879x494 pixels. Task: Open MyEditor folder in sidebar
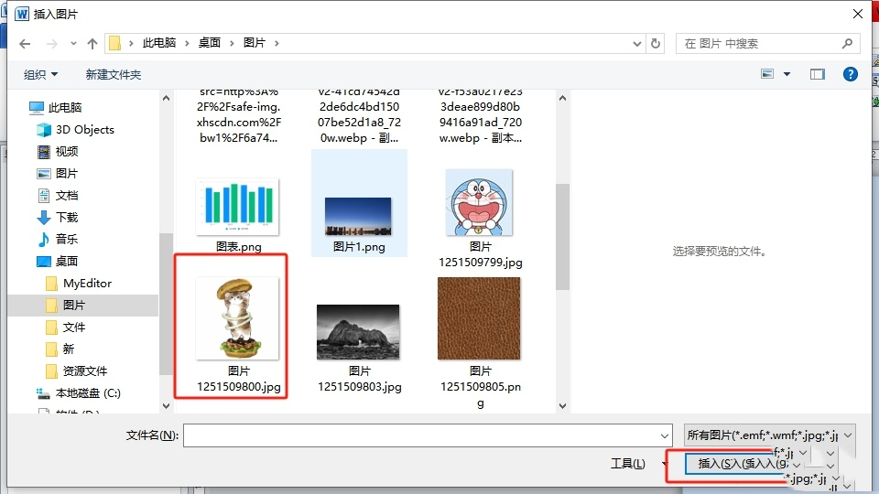coord(79,284)
